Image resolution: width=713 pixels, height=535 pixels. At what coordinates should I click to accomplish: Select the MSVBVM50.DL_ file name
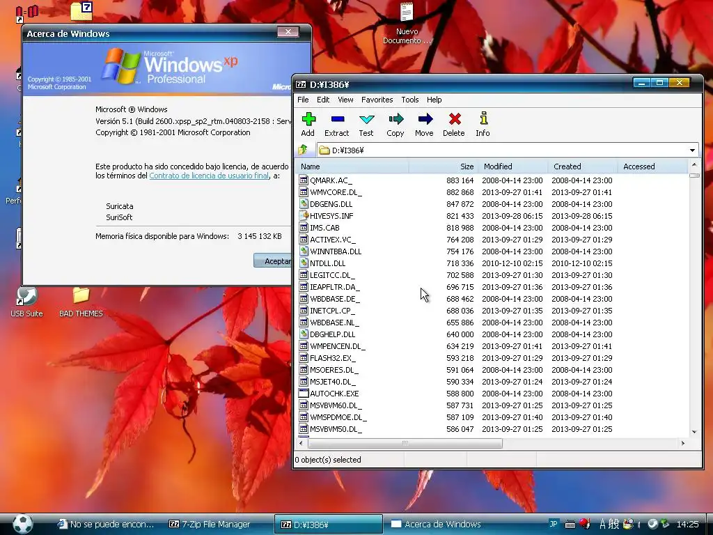click(336, 428)
